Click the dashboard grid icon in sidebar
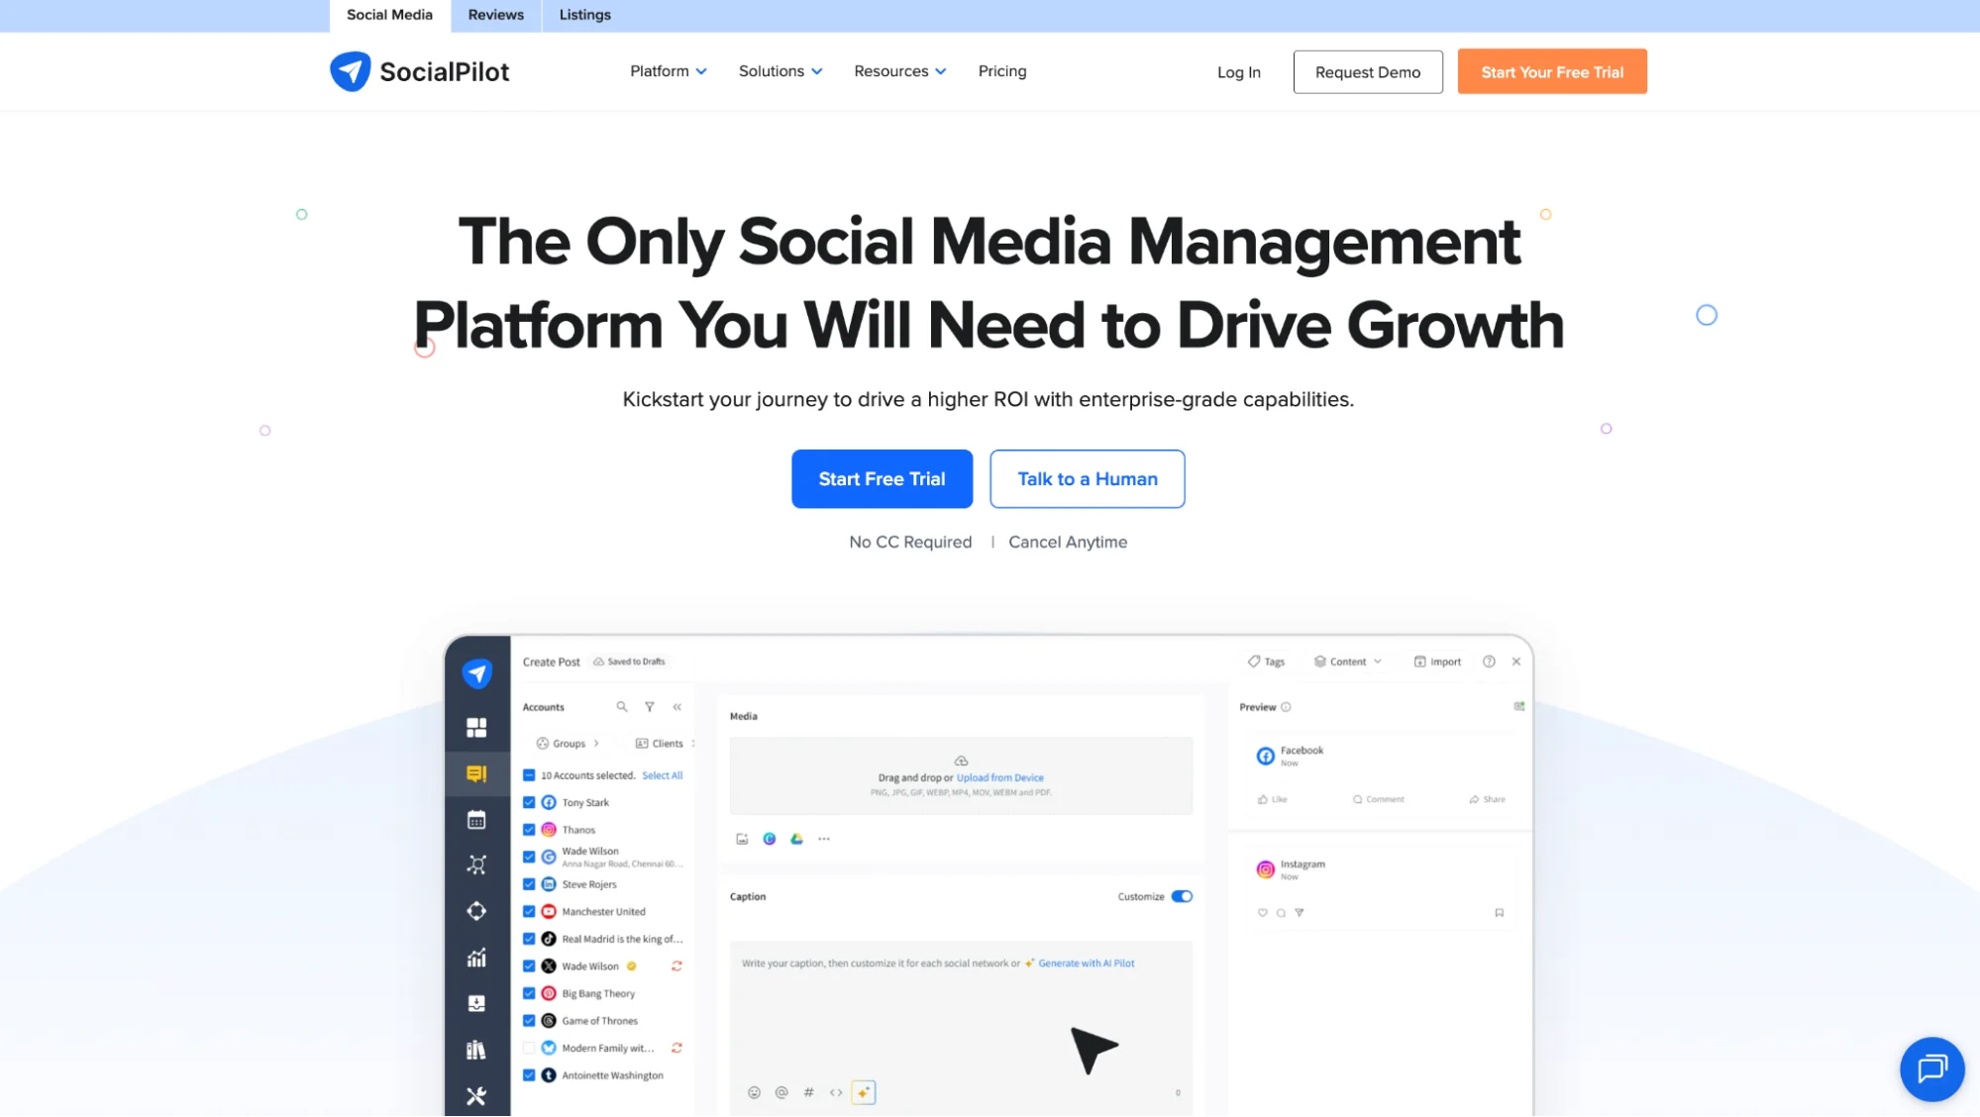1980x1117 pixels. [476, 726]
